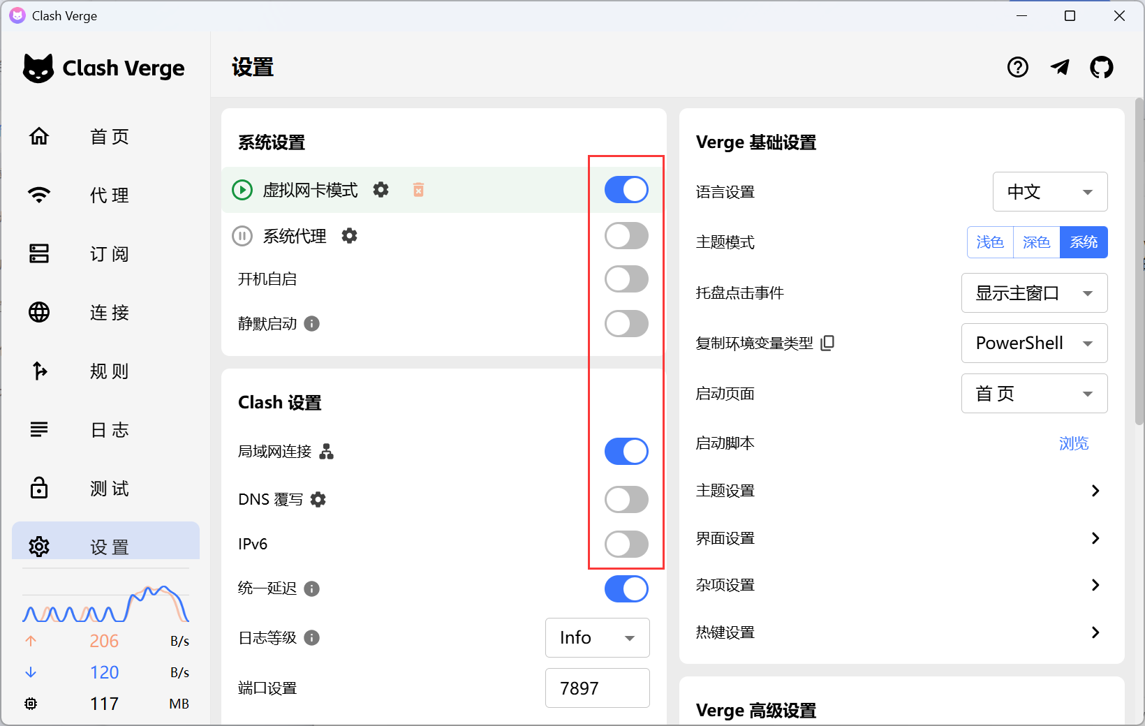
Task: Go to 设置 in the sidebar
Action: [105, 541]
